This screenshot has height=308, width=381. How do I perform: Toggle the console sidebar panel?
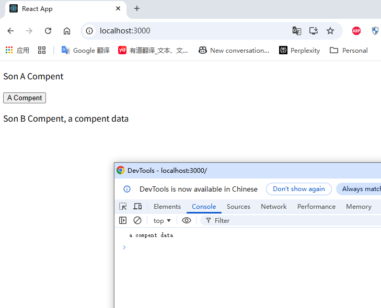click(x=123, y=220)
